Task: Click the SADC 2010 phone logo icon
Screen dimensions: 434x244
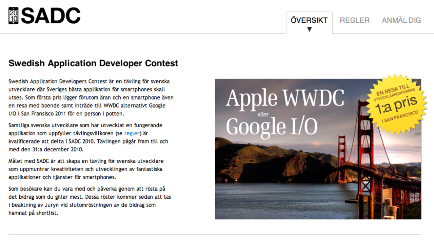Action: (14, 16)
